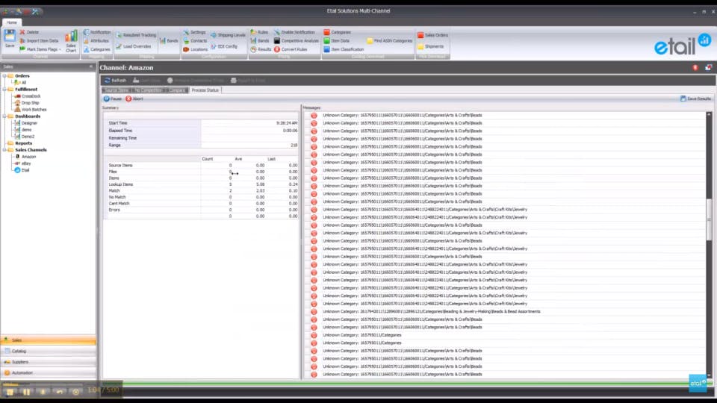Viewport: 717px width, 403px height.
Task: Switch to the Catalog section
Action: coord(48,351)
